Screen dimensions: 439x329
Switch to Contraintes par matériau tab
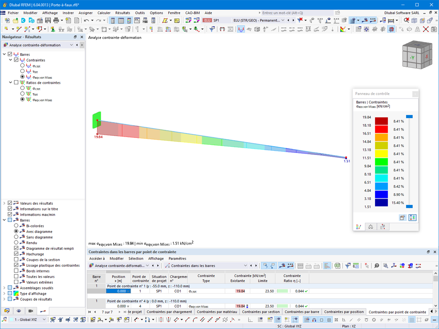217,312
